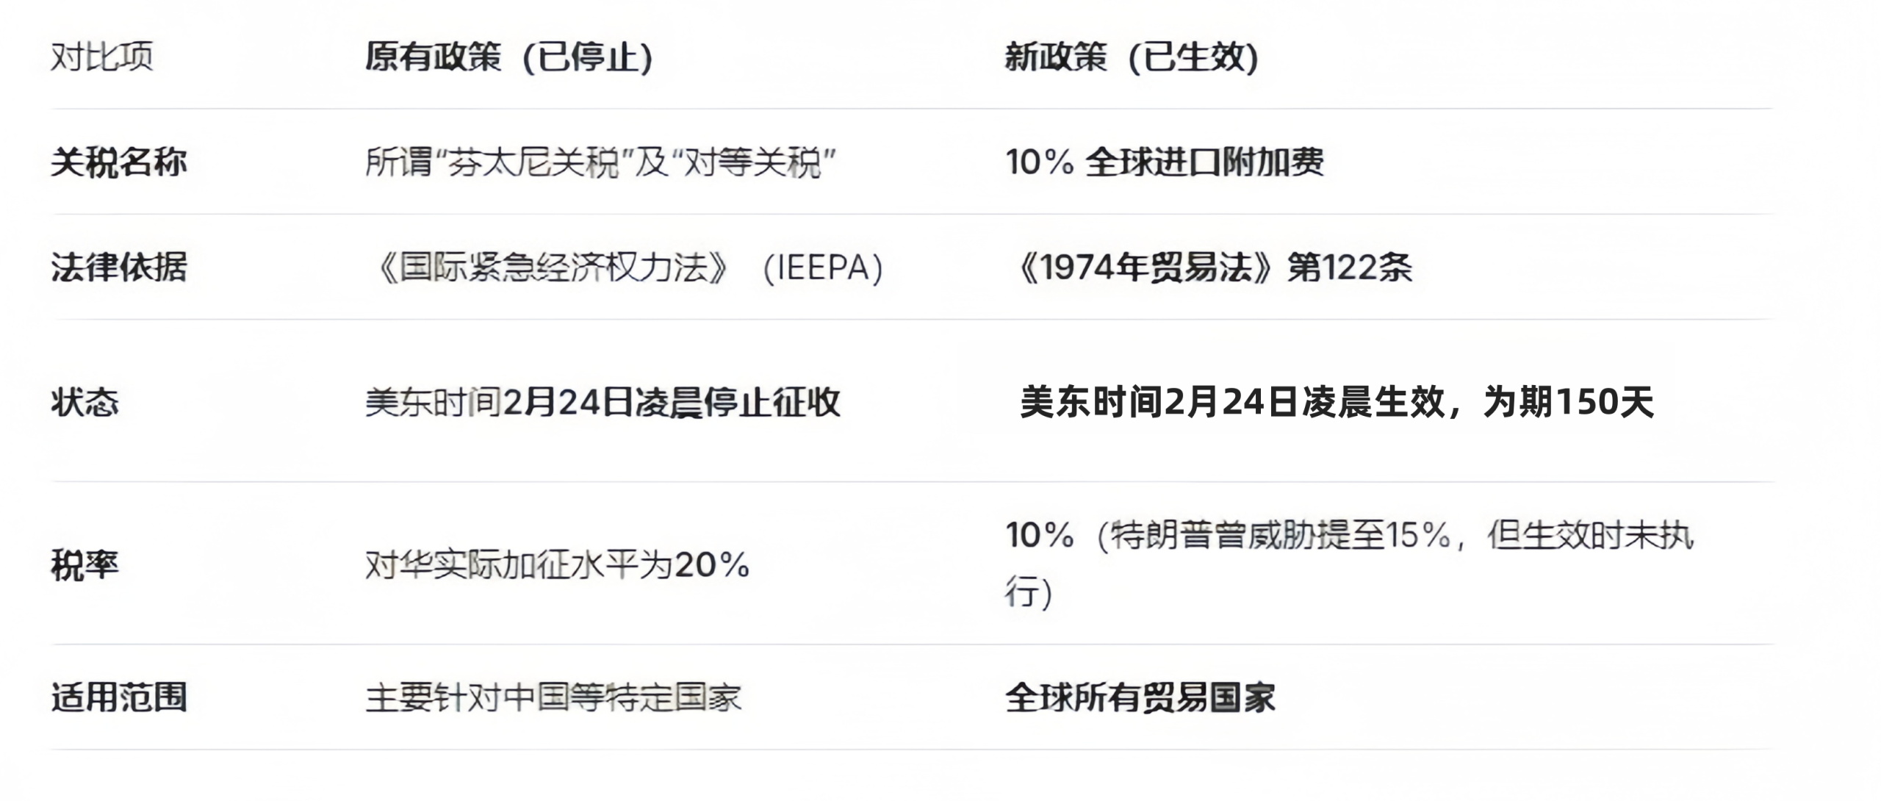Click the 凌晨生效，为期150天 cell
The height and width of the screenshot is (801, 1881).
[1337, 402]
